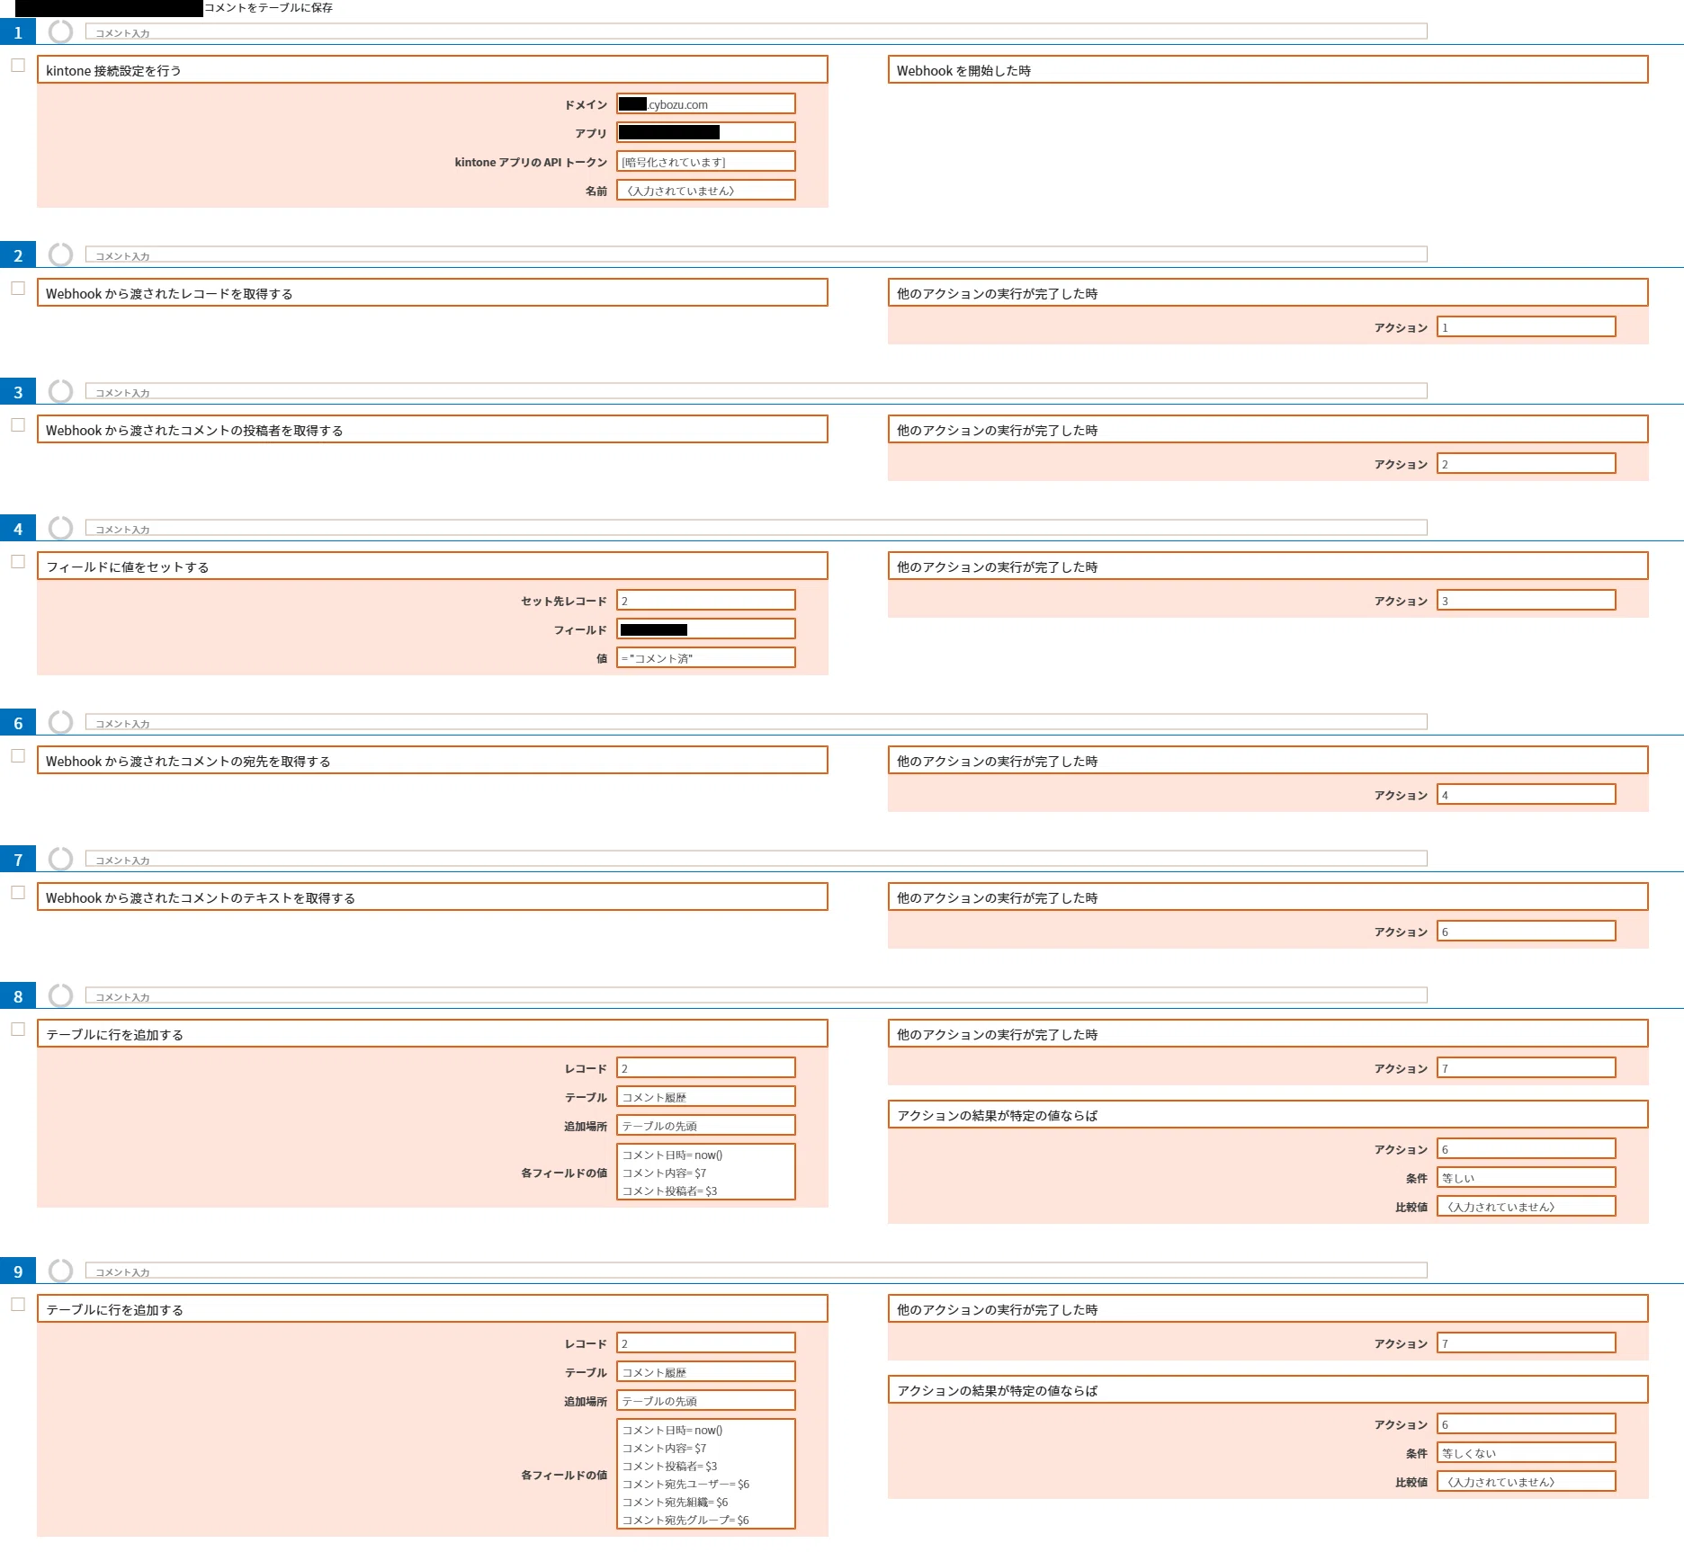
Task: Click the ドメイン field with cybozu.com
Action: pos(706,104)
